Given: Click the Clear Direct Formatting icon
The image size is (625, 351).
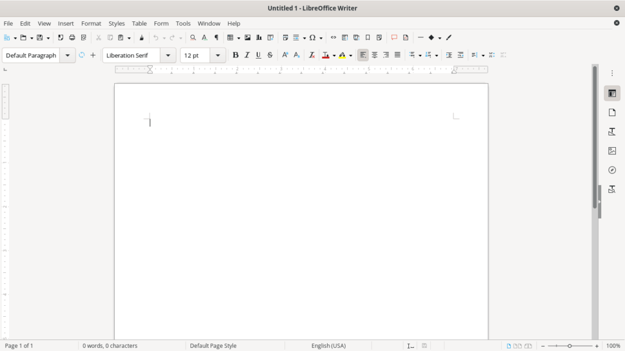Looking at the screenshot, I should 312,55.
